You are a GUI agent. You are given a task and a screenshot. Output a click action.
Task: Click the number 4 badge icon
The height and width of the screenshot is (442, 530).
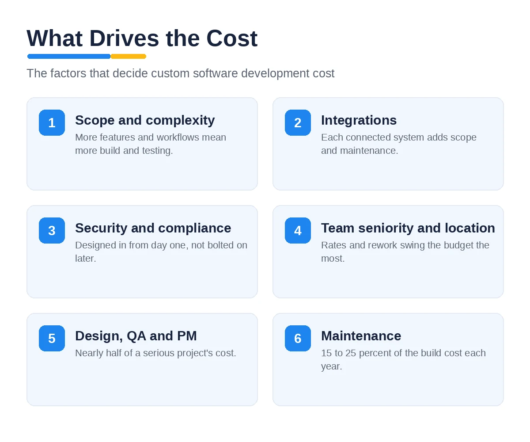coord(298,230)
